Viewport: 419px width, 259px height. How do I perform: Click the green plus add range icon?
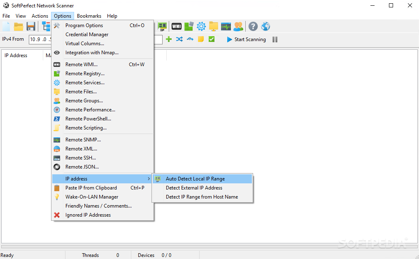pyautogui.click(x=169, y=39)
